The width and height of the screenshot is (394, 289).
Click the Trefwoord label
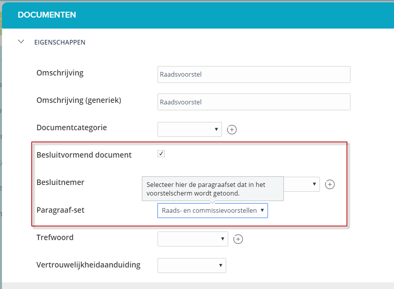[x=55, y=237]
